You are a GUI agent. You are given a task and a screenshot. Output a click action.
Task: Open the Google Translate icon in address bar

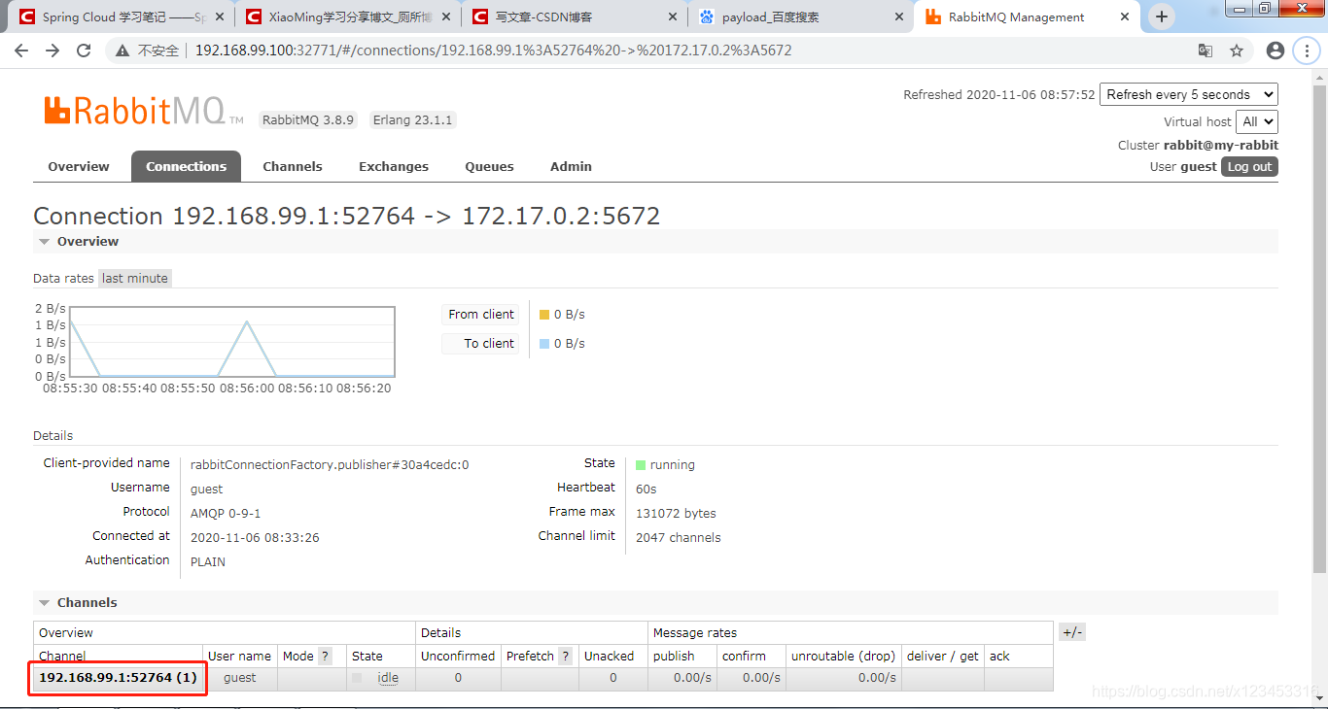tap(1206, 51)
